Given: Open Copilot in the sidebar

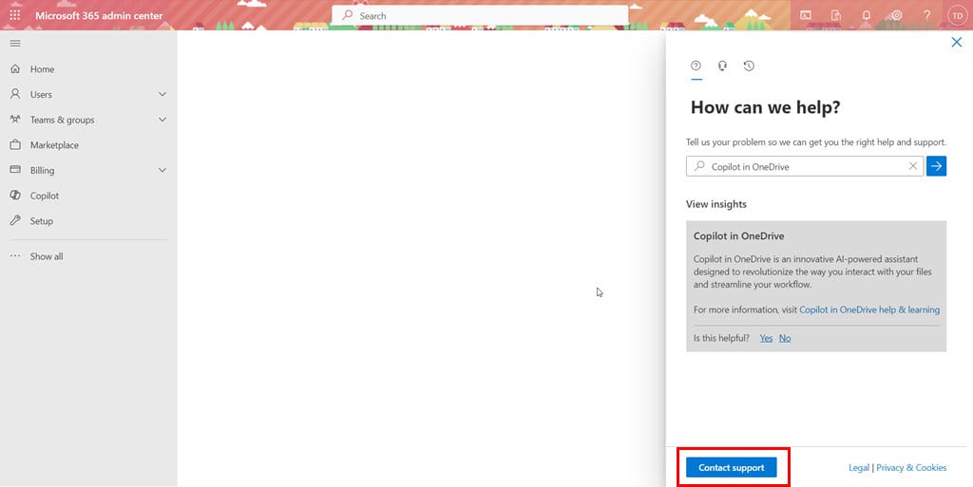Looking at the screenshot, I should 45,196.
